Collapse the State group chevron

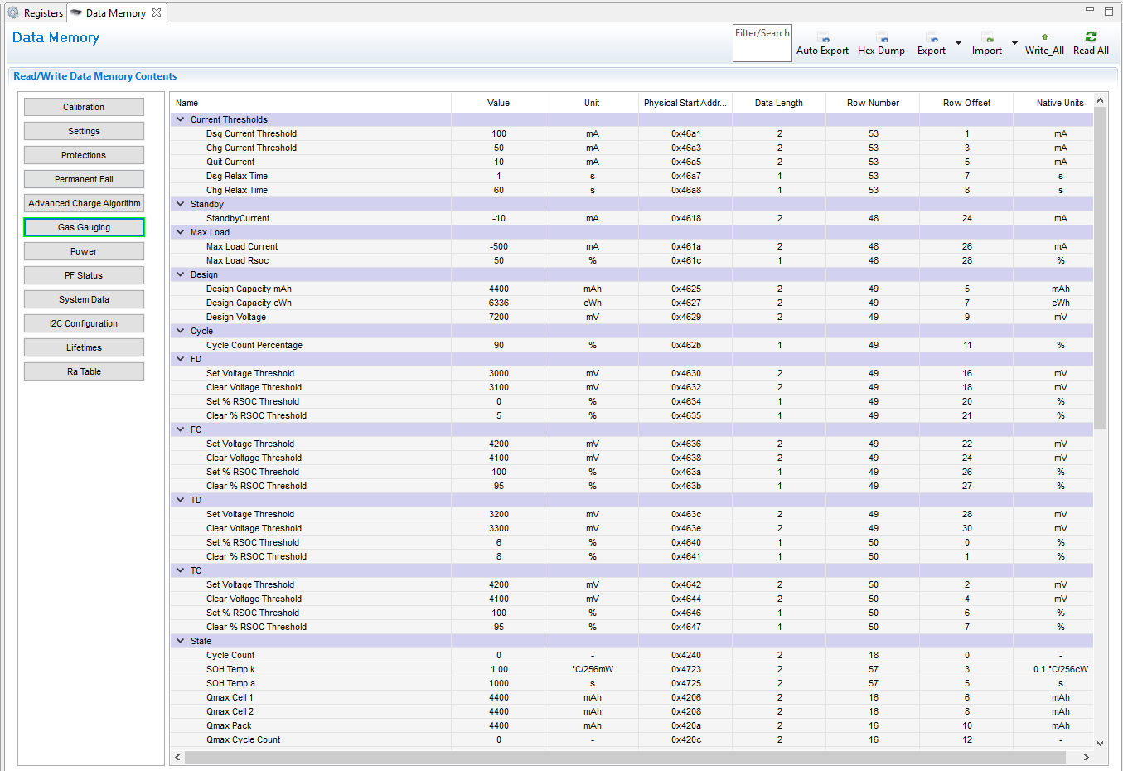(x=180, y=641)
